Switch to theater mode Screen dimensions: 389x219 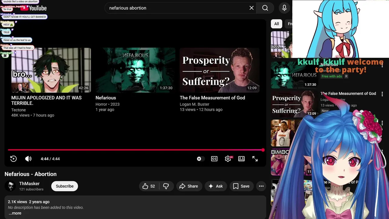tap(241, 159)
